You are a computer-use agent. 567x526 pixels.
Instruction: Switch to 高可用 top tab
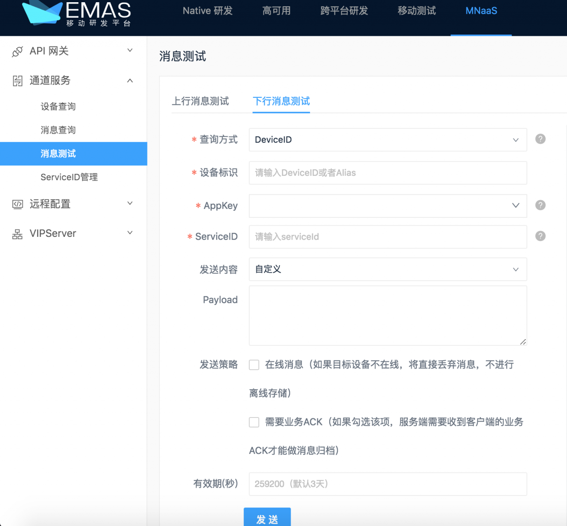click(x=276, y=11)
